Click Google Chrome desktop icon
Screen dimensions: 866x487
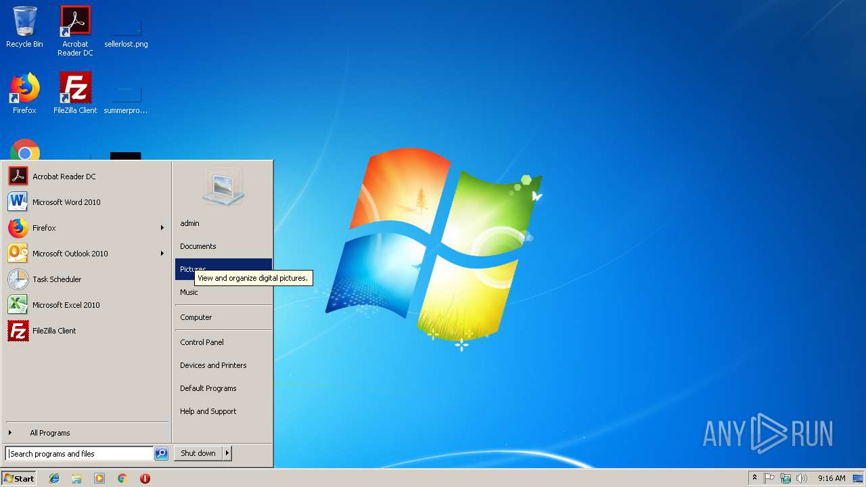25,150
